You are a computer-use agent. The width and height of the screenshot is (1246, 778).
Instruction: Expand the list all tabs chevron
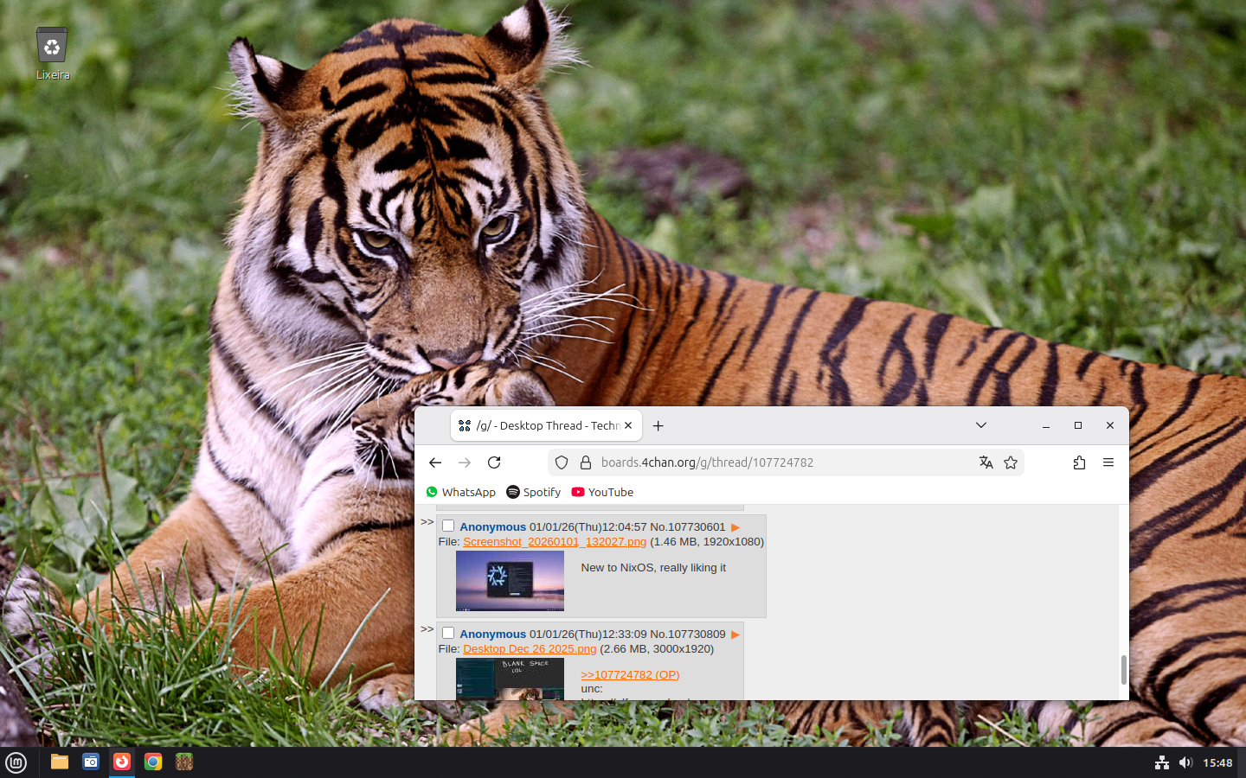[981, 425]
